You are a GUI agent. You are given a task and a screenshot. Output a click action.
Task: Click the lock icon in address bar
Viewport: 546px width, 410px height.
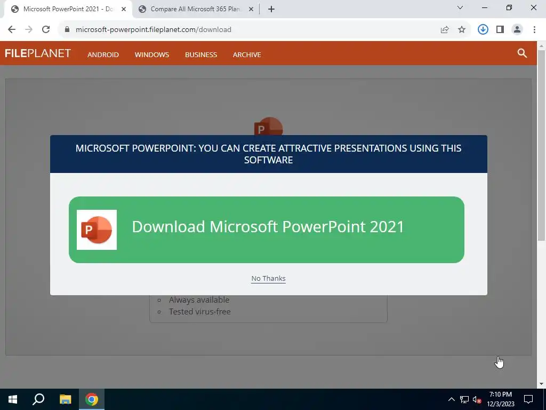67,29
